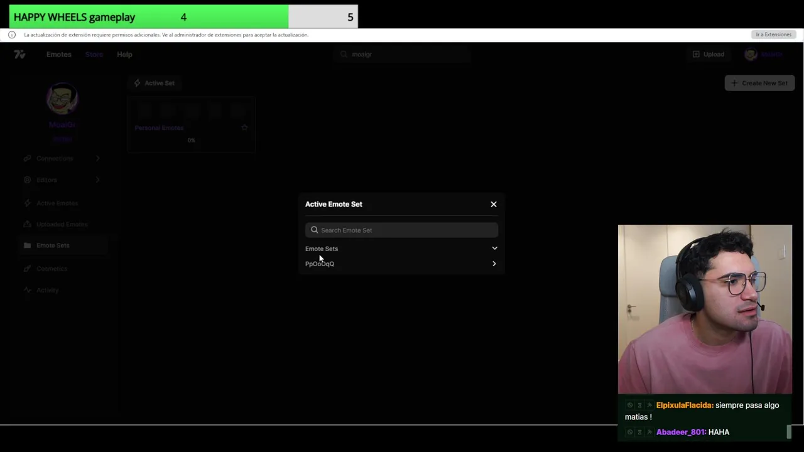Open the user avatar in top bar
Viewport: 804px width, 452px height.
751,55
